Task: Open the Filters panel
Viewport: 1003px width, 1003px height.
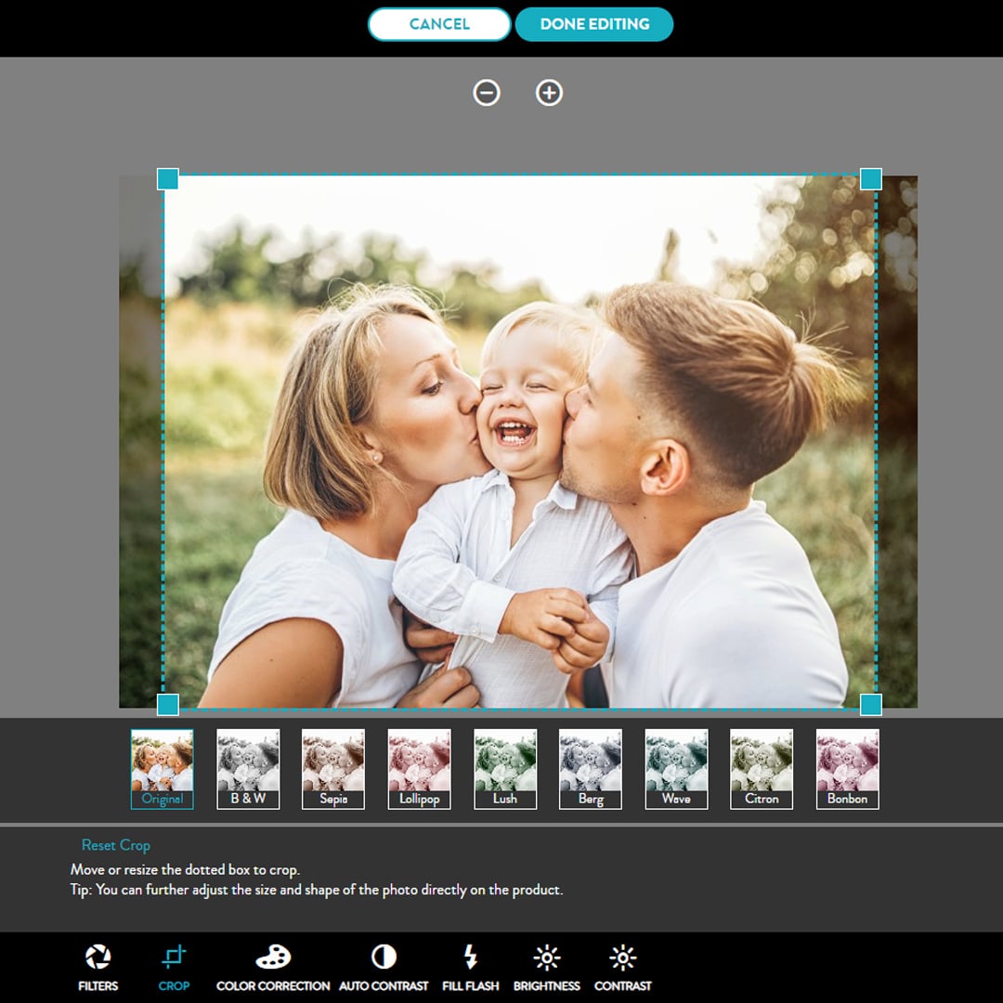Action: click(x=98, y=966)
